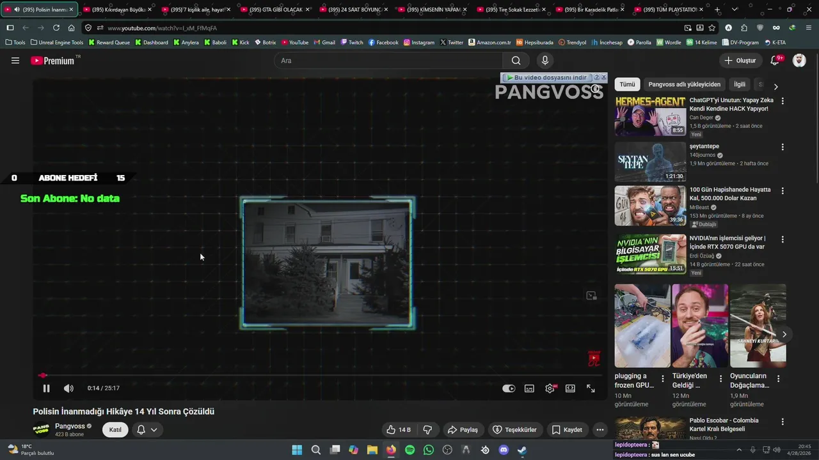Open the YouTube guide hamburger menu

click(15, 61)
